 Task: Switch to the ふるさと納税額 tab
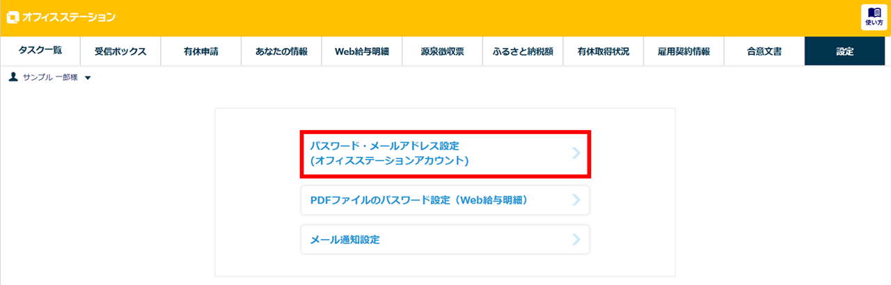click(x=523, y=51)
